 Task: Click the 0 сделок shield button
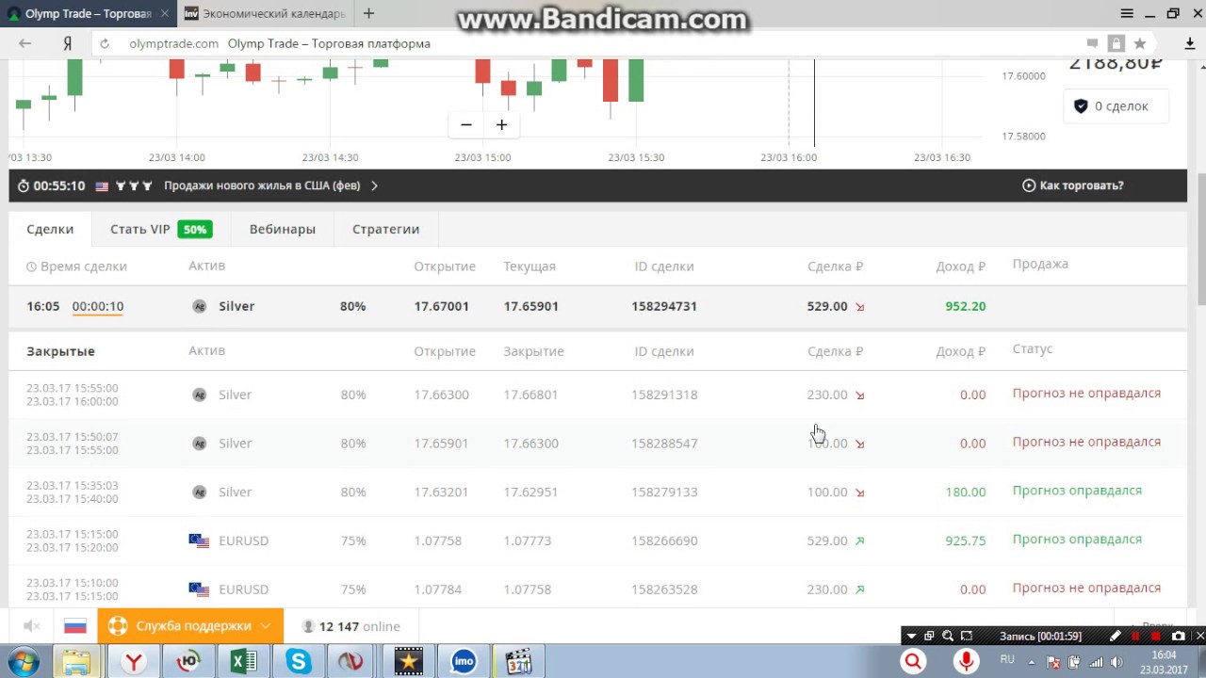[x=1116, y=106]
